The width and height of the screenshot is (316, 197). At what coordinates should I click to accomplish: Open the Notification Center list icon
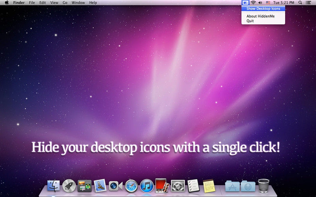pyautogui.click(x=308, y=3)
